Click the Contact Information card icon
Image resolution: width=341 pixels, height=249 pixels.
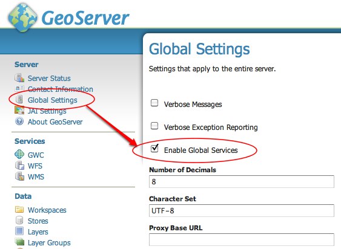coord(19,88)
